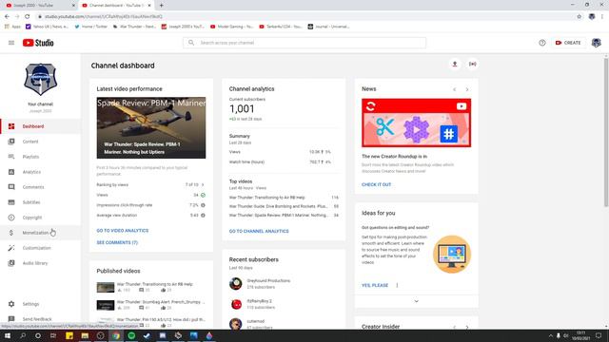Close the Channel dashboard browser tab

click(149, 6)
